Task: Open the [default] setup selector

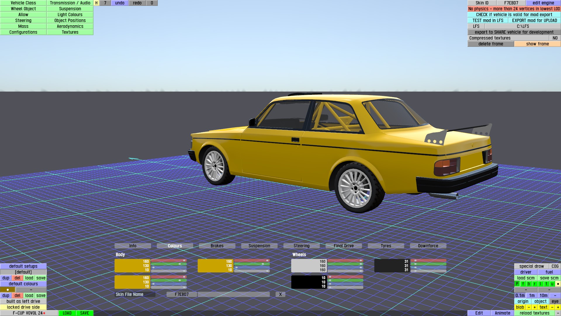Action: click(23, 272)
